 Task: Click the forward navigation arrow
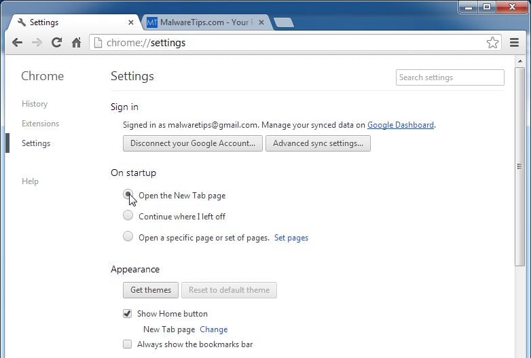(37, 43)
